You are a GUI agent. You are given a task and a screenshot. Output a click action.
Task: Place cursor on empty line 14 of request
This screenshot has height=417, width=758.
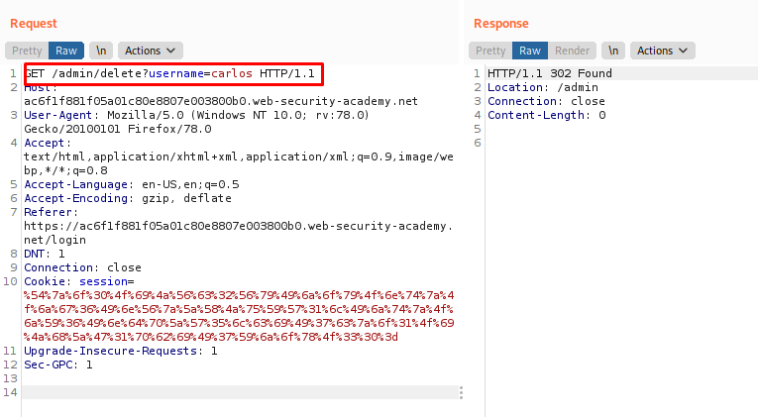tap(198, 393)
